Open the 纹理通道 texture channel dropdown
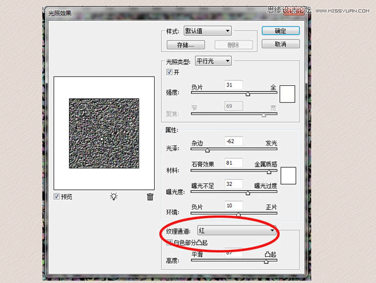Viewport: 376px width, 283px height. coord(237,230)
